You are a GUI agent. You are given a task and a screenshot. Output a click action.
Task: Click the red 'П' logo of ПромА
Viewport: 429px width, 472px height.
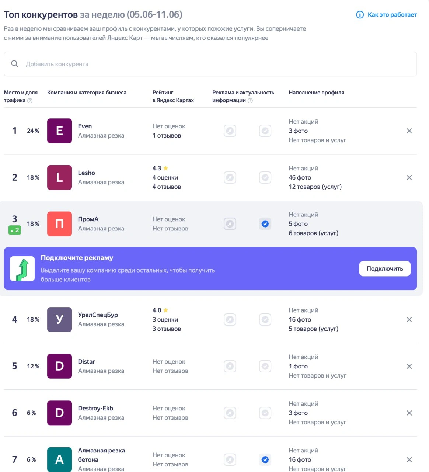click(59, 224)
